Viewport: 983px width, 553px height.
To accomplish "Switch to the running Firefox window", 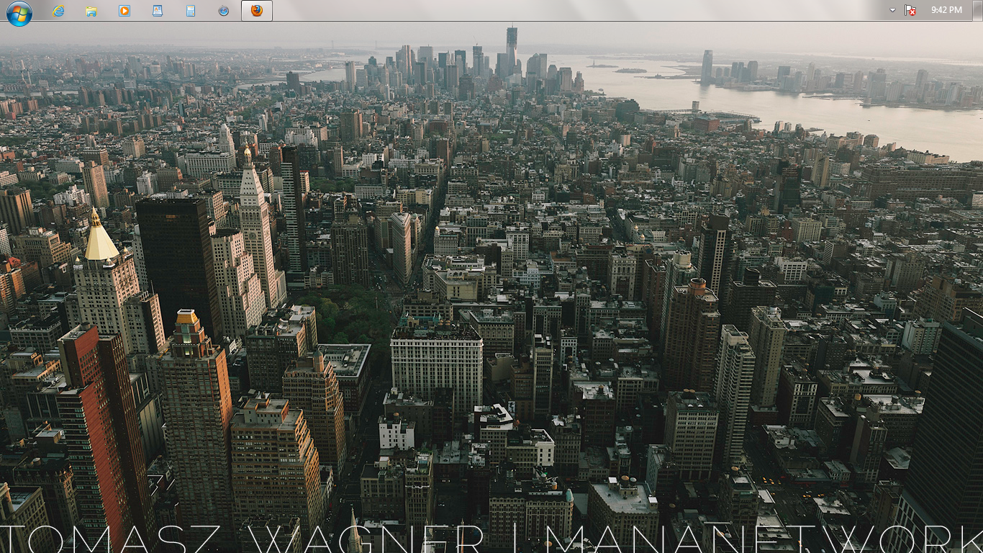I will click(257, 11).
